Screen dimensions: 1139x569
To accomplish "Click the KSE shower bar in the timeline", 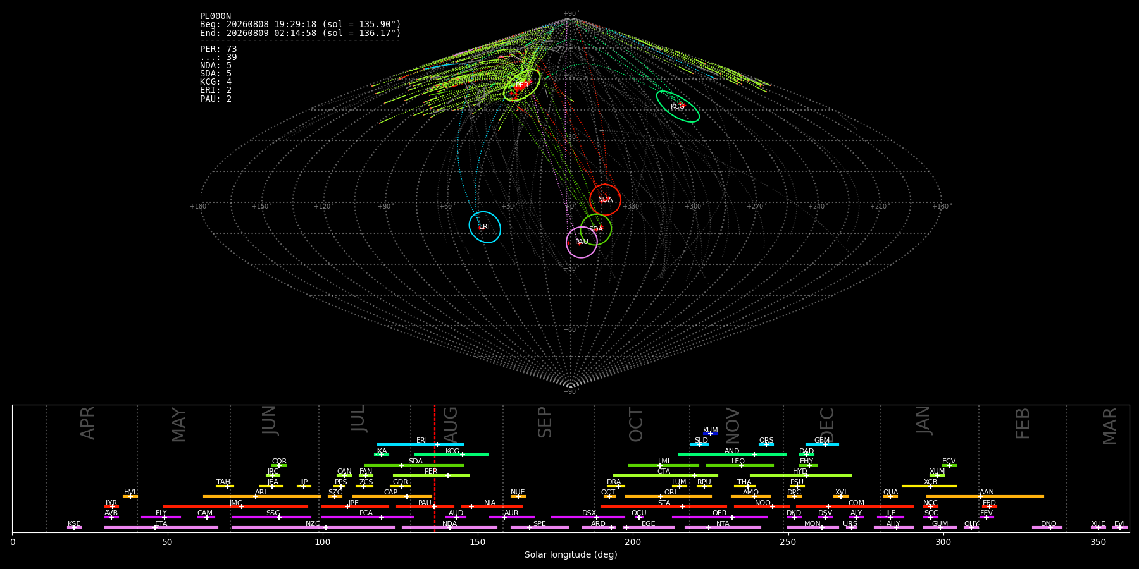I will pos(74,527).
